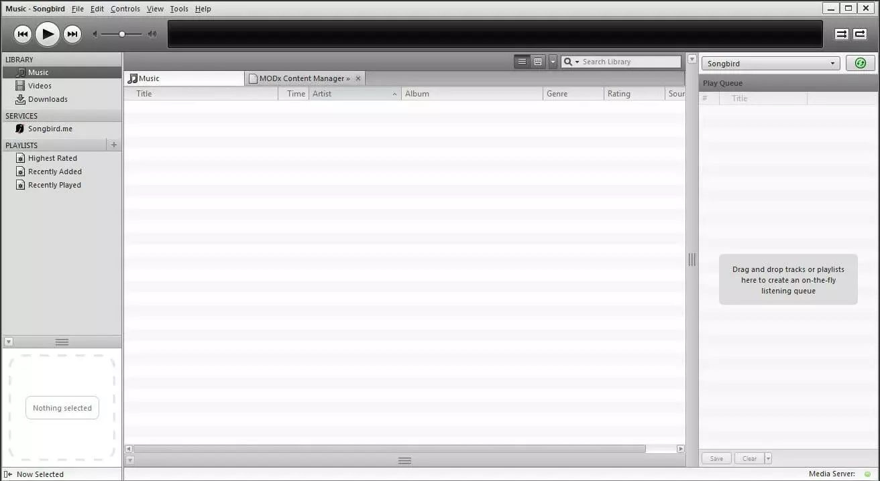Open the Recently Added playlist
Screen dimensions: 880x481
pyautogui.click(x=62, y=171)
